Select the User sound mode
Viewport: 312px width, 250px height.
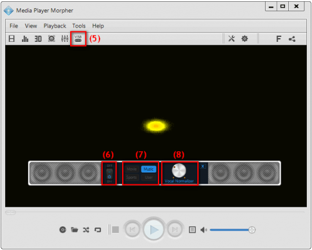coord(148,177)
